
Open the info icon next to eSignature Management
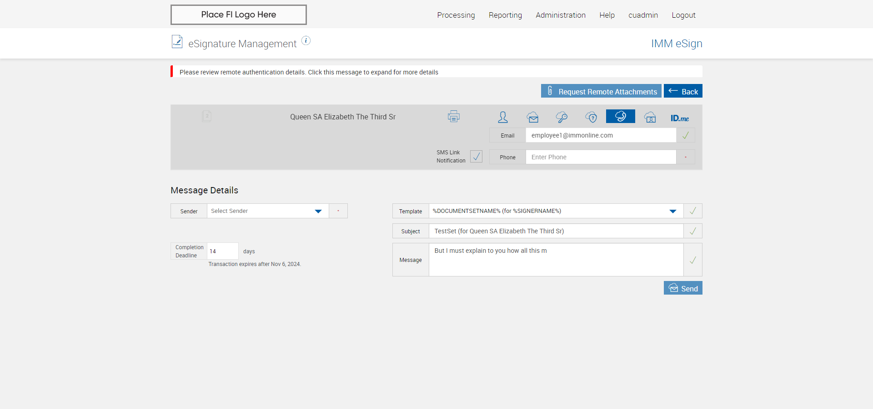(x=306, y=41)
